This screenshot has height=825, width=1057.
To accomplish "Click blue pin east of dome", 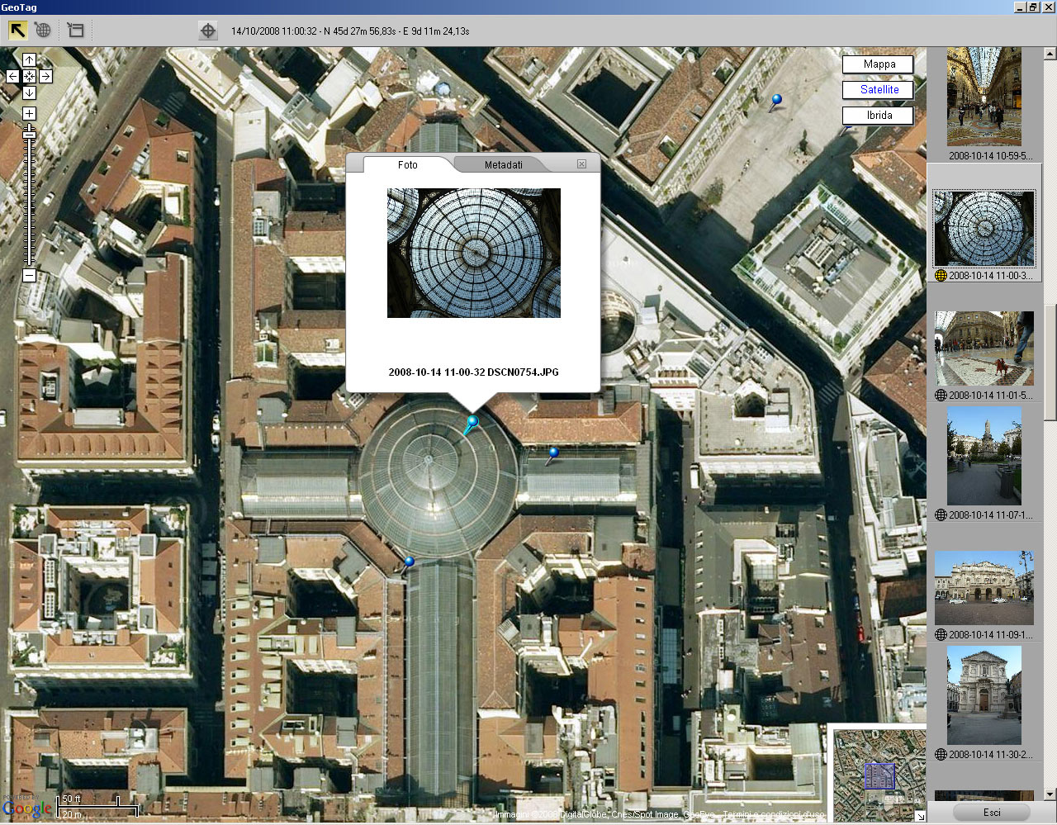I will pos(553,453).
